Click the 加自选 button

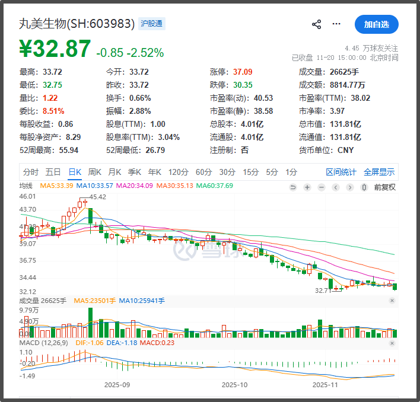click(376, 24)
